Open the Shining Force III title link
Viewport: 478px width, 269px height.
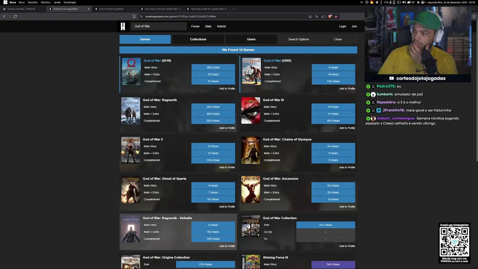pos(276,257)
